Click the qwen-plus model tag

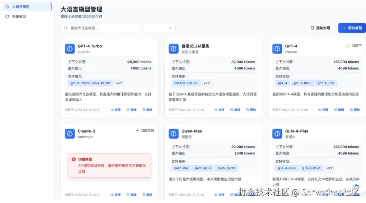[203, 168]
